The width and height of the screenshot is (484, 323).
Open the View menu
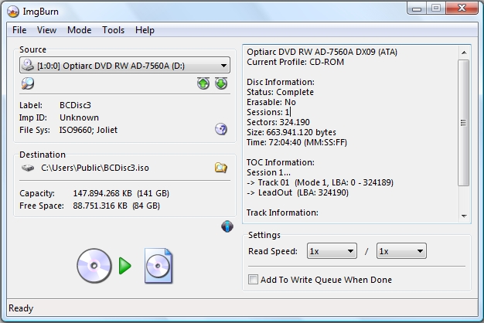(46, 30)
